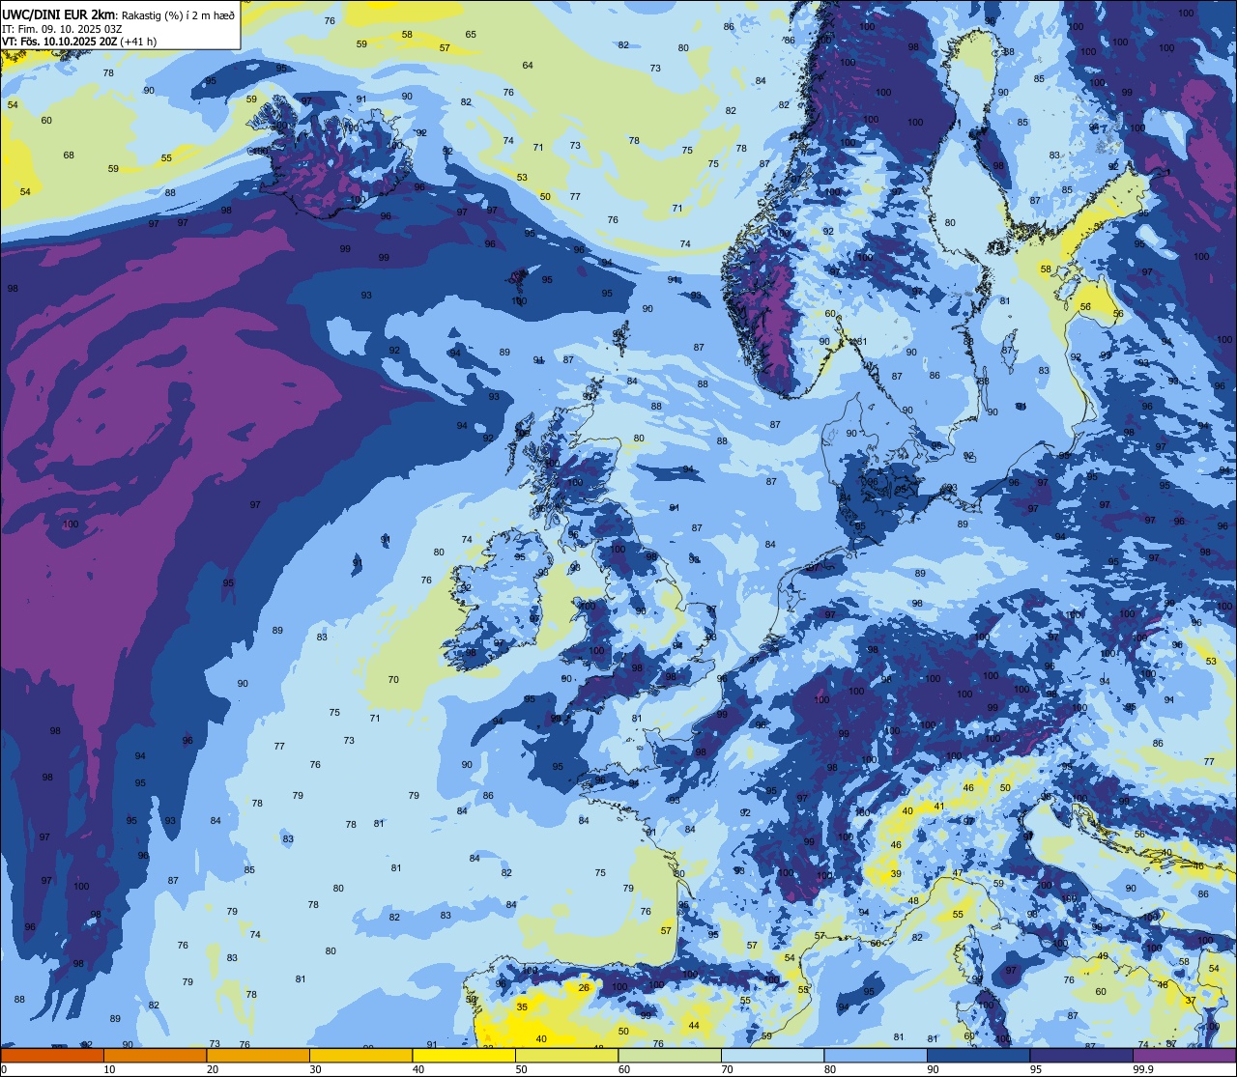Click the humidity value "68" west of Iceland
The image size is (1237, 1077).
tap(69, 156)
